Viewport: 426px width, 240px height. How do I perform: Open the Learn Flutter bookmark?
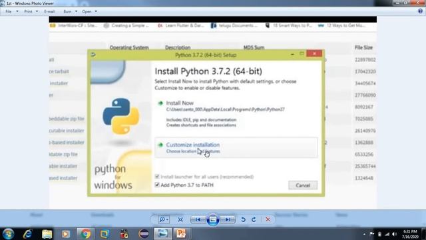click(x=181, y=25)
